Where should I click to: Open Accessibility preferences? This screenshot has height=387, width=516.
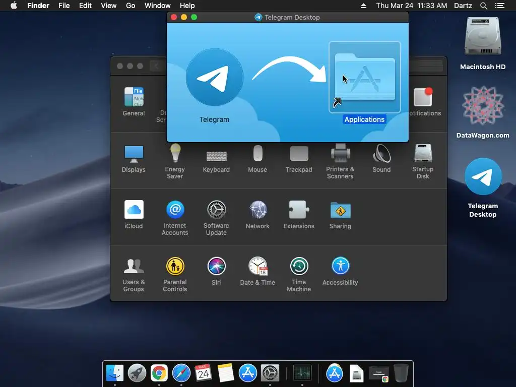coord(340,272)
